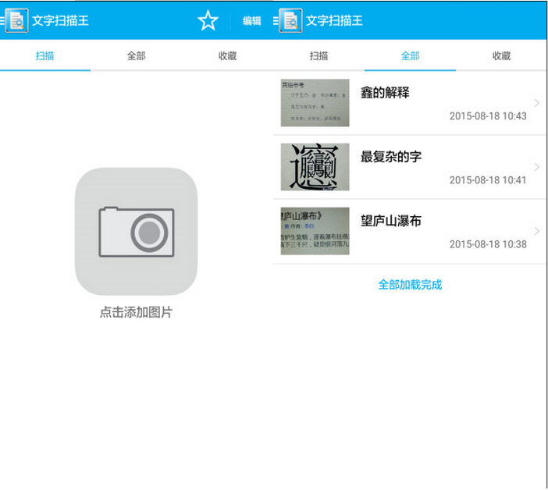Image resolution: width=548 pixels, height=490 pixels.
Task: Tap the 全部加载完成 link
Action: tap(410, 285)
